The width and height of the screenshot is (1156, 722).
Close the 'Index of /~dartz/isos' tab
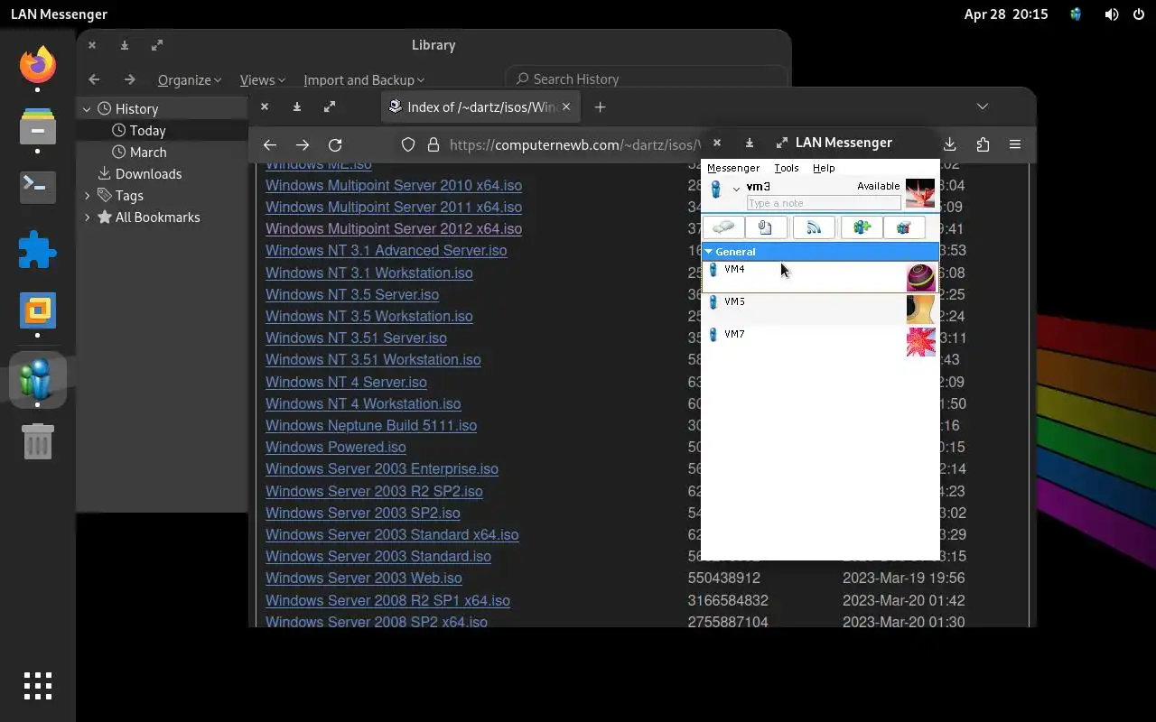tap(566, 106)
